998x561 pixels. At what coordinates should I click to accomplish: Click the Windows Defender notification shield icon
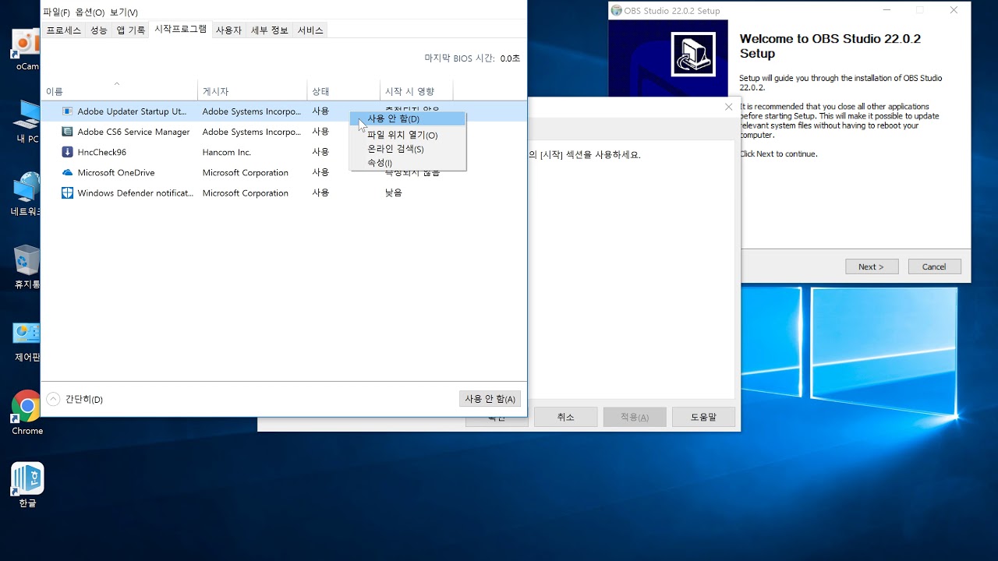(67, 192)
